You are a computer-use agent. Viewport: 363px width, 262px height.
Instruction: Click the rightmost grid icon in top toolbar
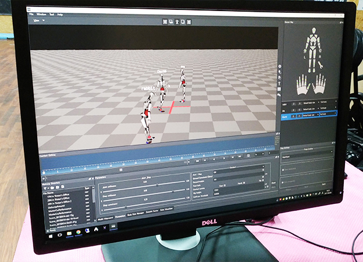pos(189,22)
